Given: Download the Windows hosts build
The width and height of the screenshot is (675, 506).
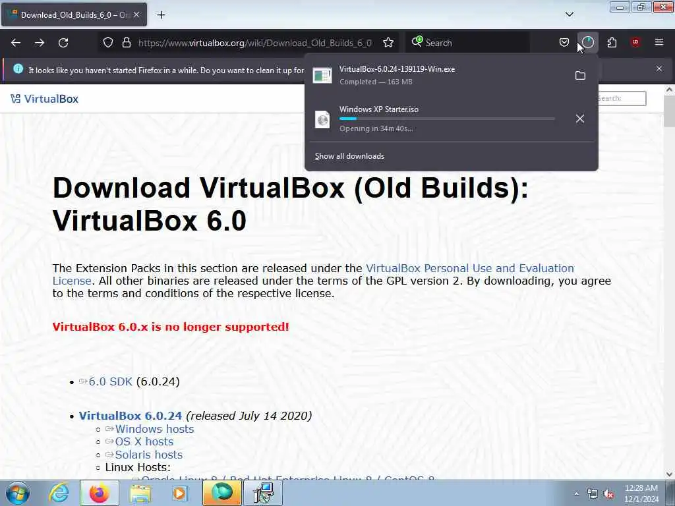Looking at the screenshot, I should pyautogui.click(x=154, y=429).
